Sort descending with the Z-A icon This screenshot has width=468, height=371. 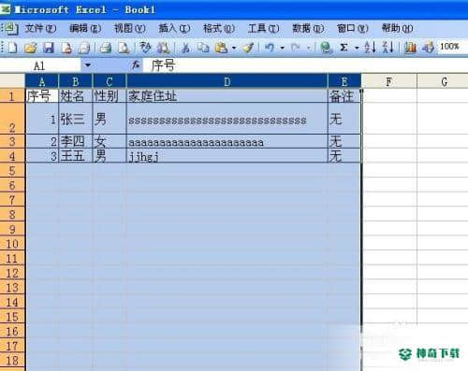click(x=388, y=48)
